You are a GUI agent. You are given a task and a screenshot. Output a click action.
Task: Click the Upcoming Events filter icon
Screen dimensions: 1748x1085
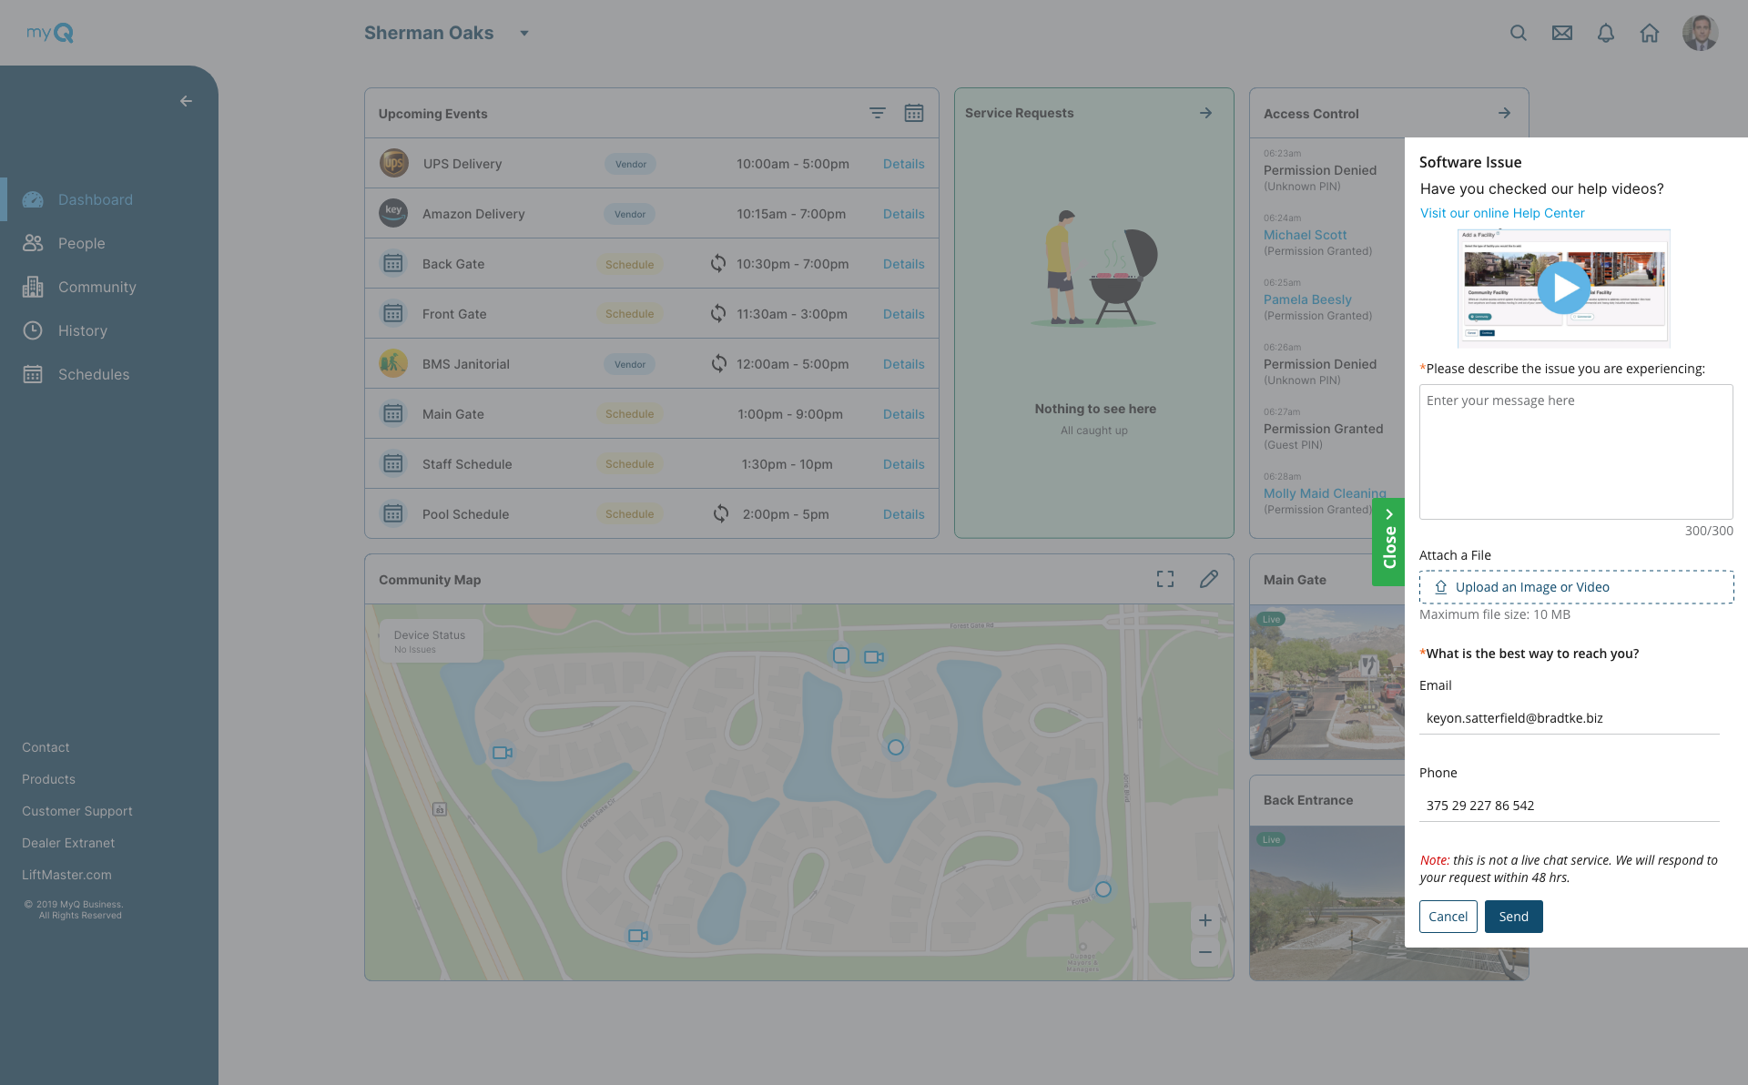[x=877, y=113]
